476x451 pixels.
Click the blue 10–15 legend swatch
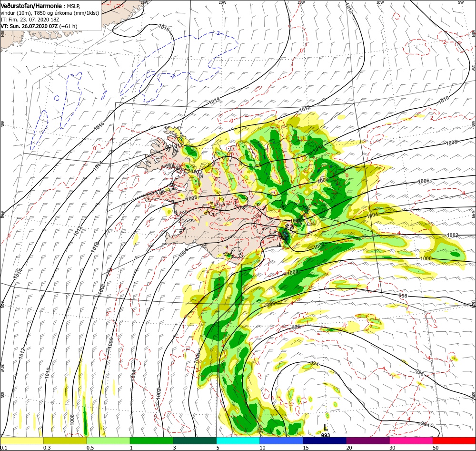click(x=281, y=441)
